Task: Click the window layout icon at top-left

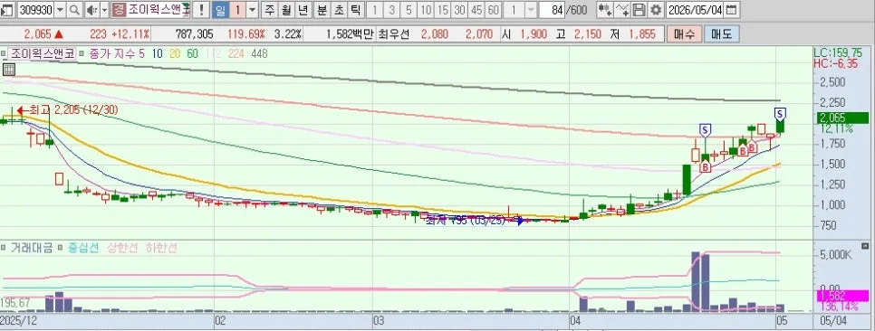Action: click(x=7, y=9)
